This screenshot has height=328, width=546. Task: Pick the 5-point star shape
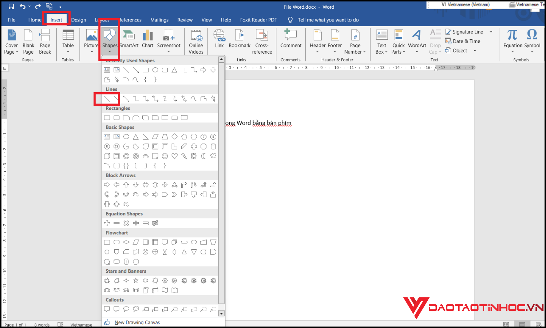[136, 281]
